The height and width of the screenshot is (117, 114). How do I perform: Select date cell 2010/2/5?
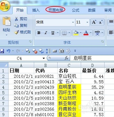21,98
